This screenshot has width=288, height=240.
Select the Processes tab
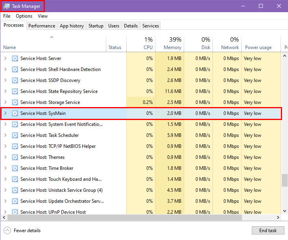(14, 25)
